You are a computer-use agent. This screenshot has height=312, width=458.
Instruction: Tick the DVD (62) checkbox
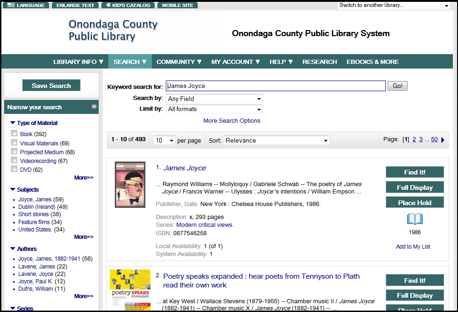[x=14, y=169]
